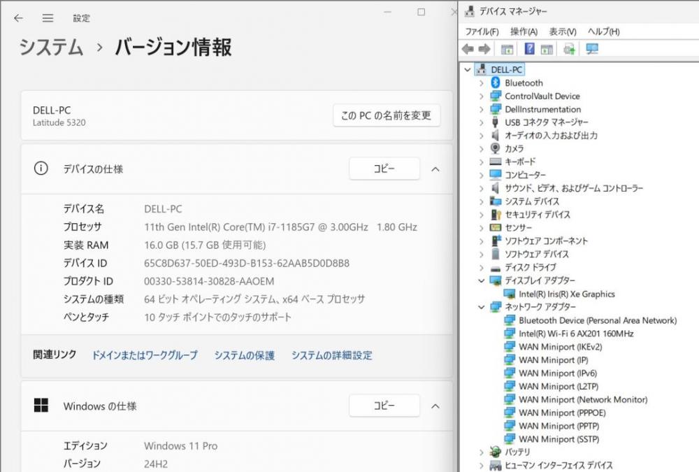Screen dimensions: 699x472
Task: Select Bluetooth Device (Personal Area Network) entry
Action: (598, 320)
